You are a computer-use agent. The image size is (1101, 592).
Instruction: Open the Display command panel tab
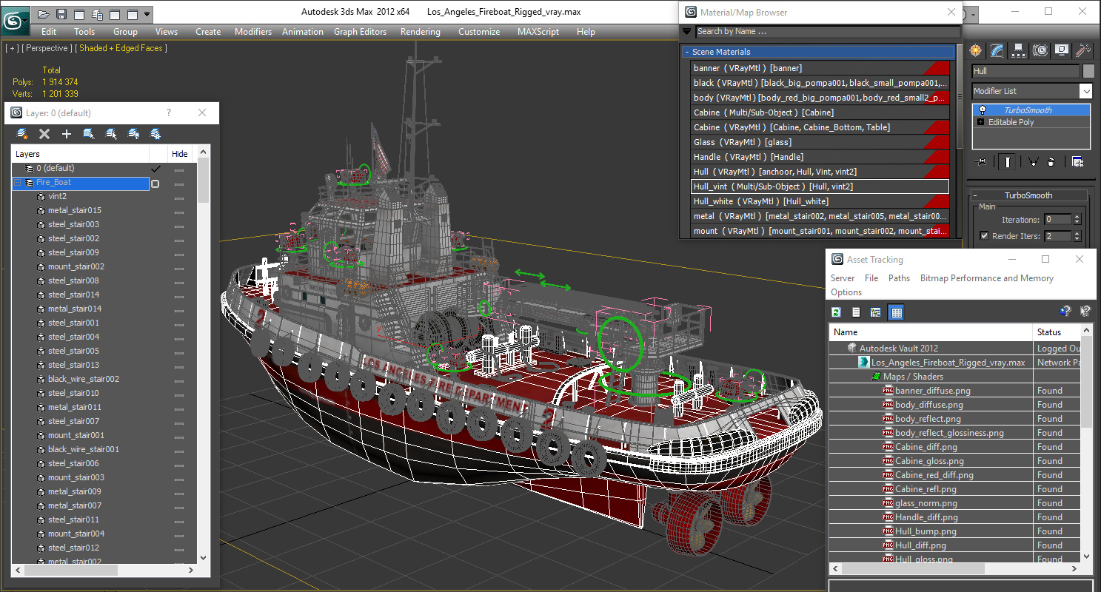[1062, 50]
